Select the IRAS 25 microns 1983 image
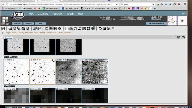This screenshot has height=108, width=192. tap(43, 95)
